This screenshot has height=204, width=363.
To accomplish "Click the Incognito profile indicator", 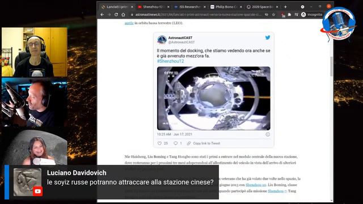I will 311,15.
